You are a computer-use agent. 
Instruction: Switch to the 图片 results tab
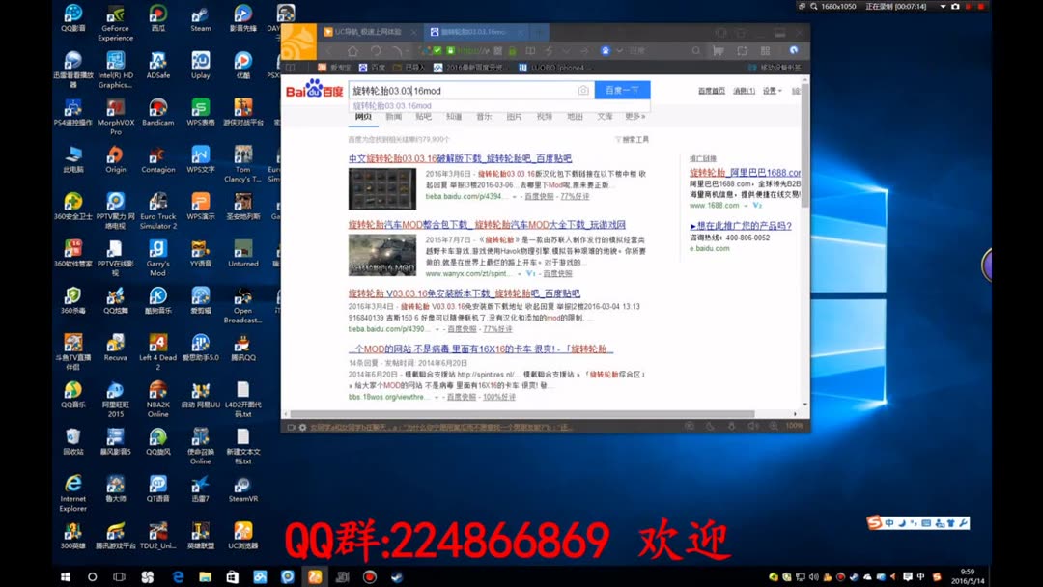pos(513,117)
